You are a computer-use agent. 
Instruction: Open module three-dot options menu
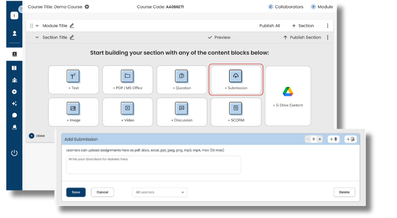[x=328, y=26]
